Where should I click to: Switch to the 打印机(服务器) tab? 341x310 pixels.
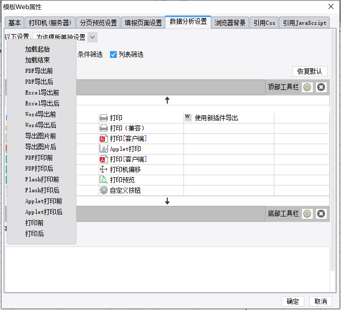(50, 23)
